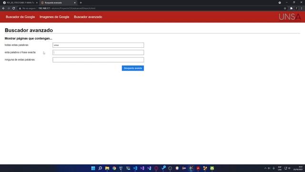Click the 'ninguna de estas palabras' label
The width and height of the screenshot is (305, 172).
20,60
